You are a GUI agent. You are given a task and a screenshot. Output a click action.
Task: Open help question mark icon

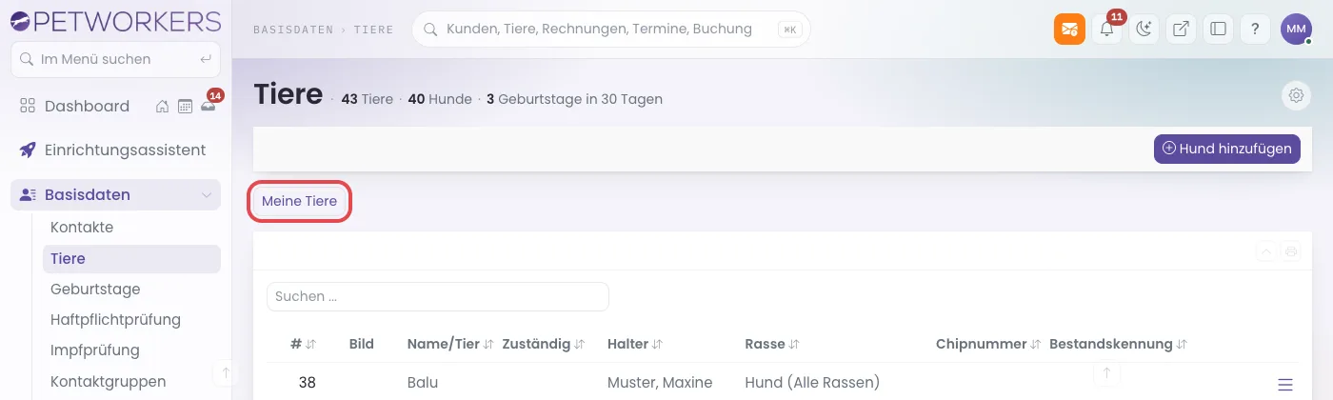[1255, 29]
